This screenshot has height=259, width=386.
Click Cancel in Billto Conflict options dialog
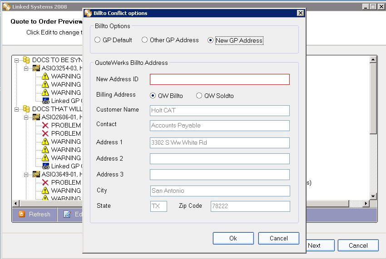tap(279, 238)
